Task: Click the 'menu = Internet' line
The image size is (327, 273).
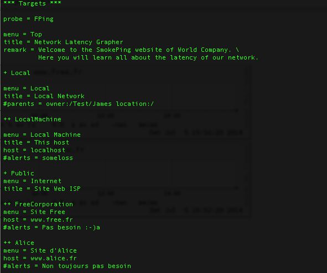Action: click(x=32, y=181)
